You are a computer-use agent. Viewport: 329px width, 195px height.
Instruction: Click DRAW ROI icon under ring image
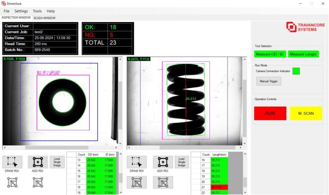(x=12, y=162)
